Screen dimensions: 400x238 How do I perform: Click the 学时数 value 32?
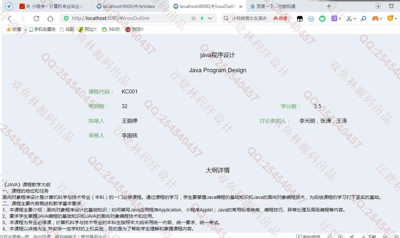click(x=125, y=106)
